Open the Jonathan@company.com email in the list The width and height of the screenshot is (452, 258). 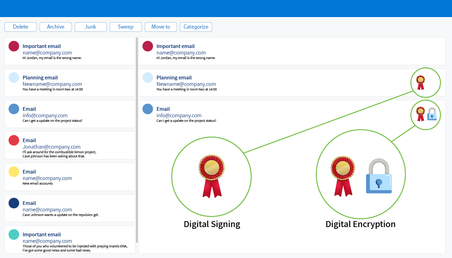point(70,145)
